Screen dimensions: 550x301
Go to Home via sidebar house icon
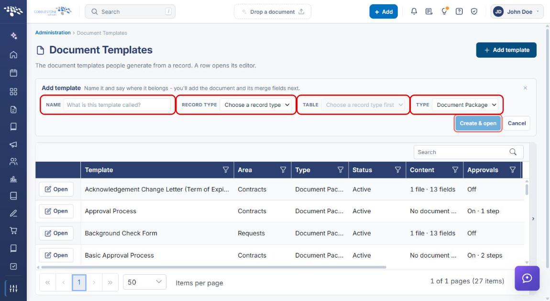click(13, 54)
